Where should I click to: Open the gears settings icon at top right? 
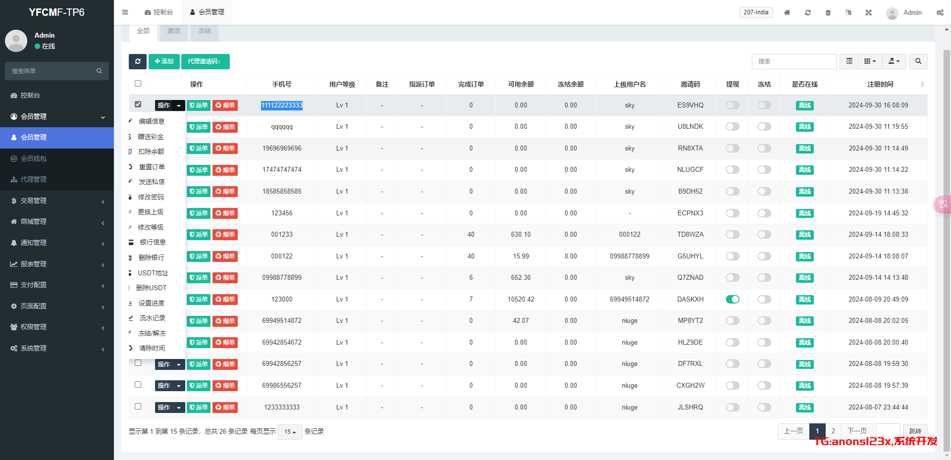[x=940, y=12]
